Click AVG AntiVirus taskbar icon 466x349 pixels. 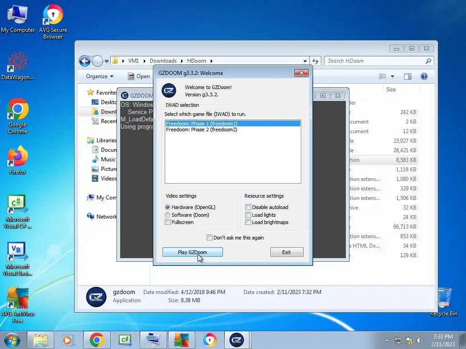181,340
